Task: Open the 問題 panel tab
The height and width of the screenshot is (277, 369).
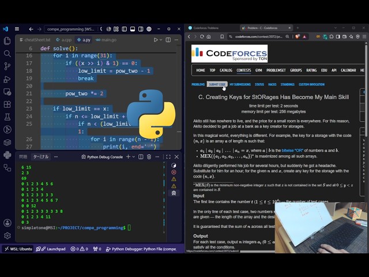Action: pyautogui.click(x=23, y=157)
